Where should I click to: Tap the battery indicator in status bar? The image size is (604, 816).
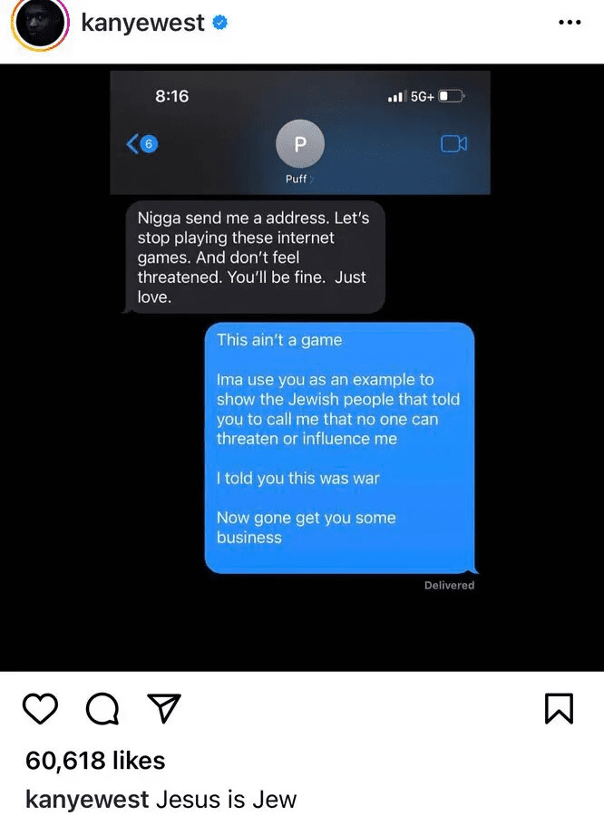click(452, 96)
